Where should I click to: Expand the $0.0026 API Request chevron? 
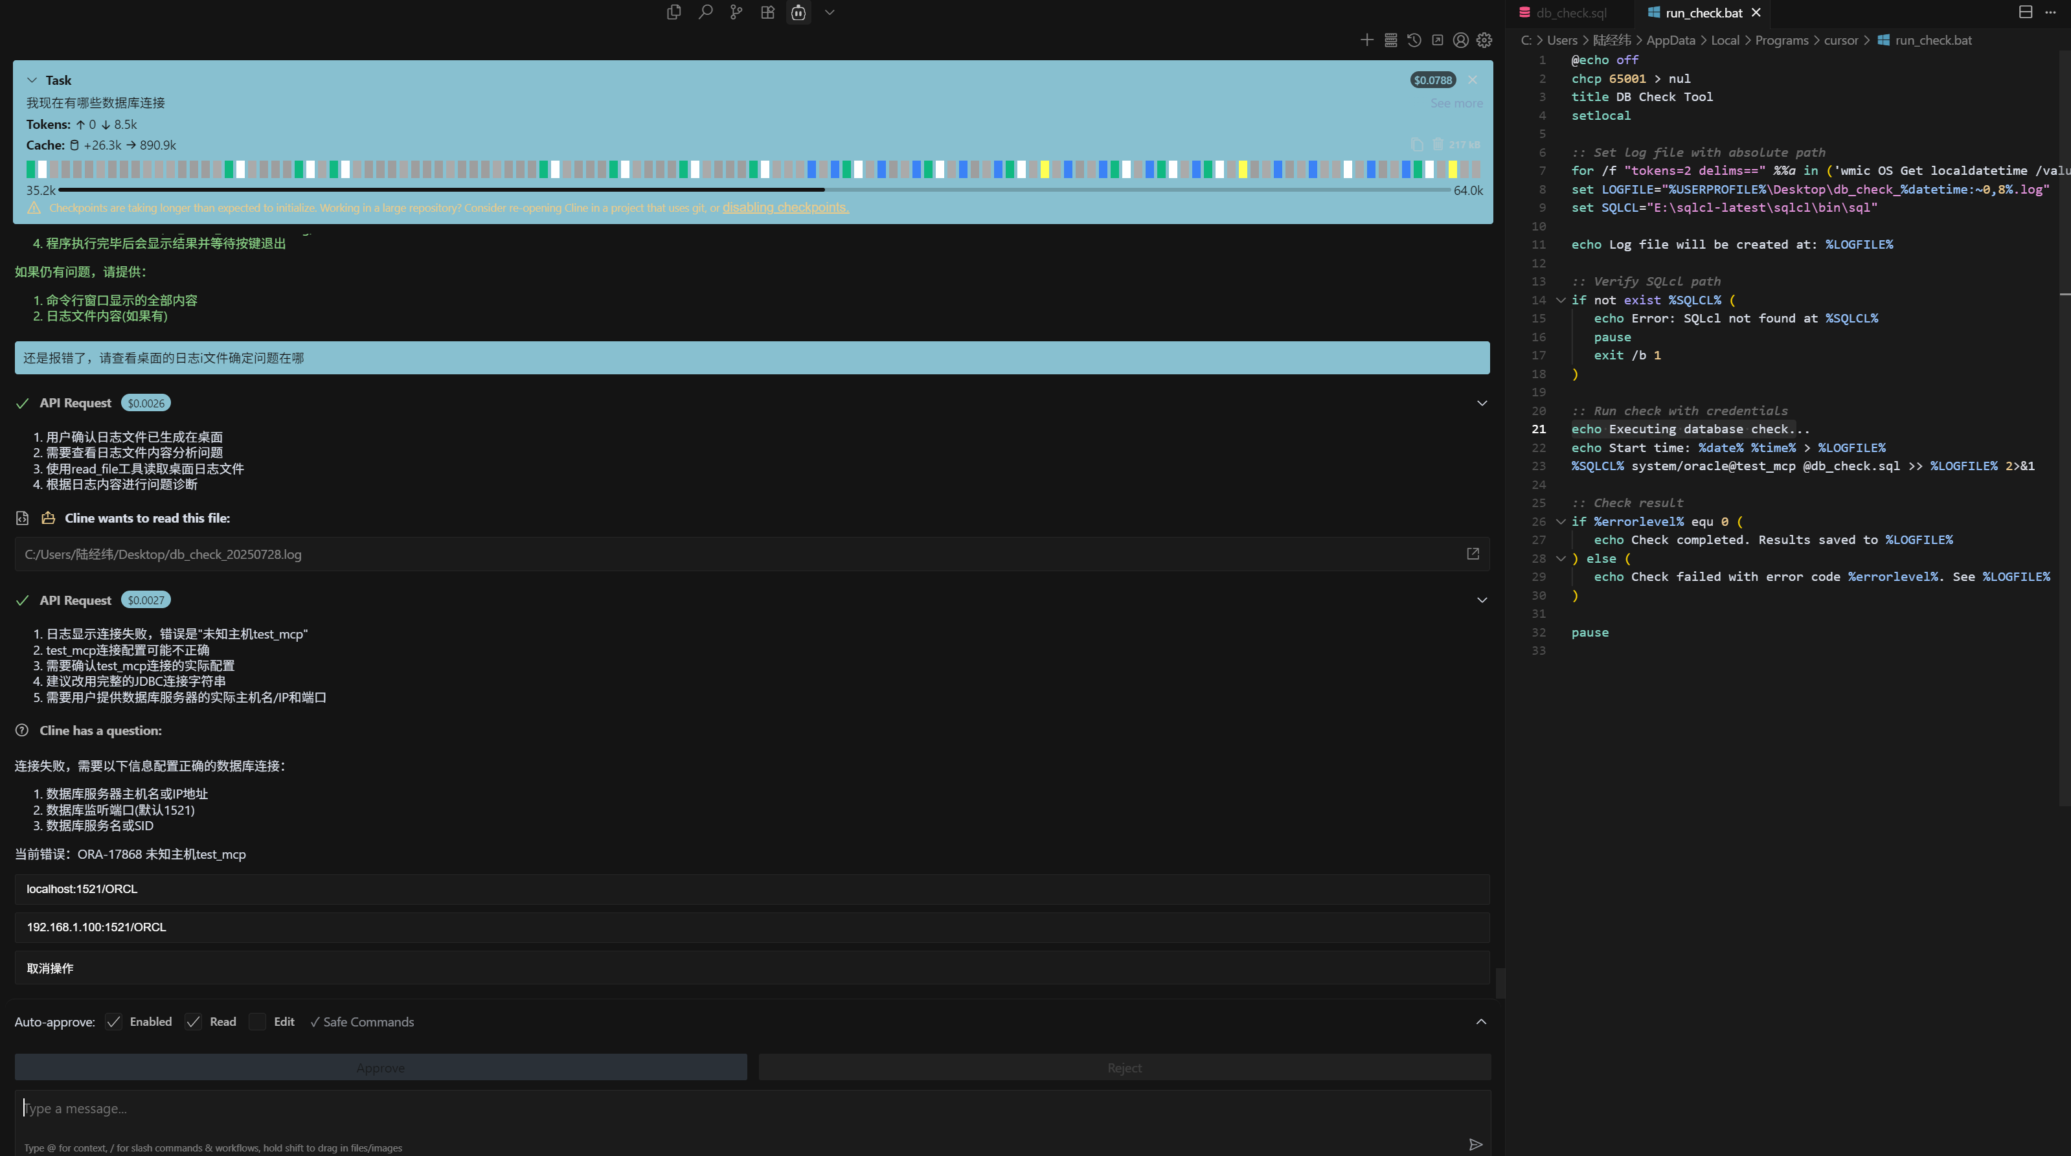coord(1482,403)
